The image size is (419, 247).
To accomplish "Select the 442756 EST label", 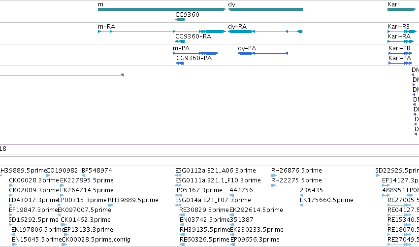I will point(241,190).
